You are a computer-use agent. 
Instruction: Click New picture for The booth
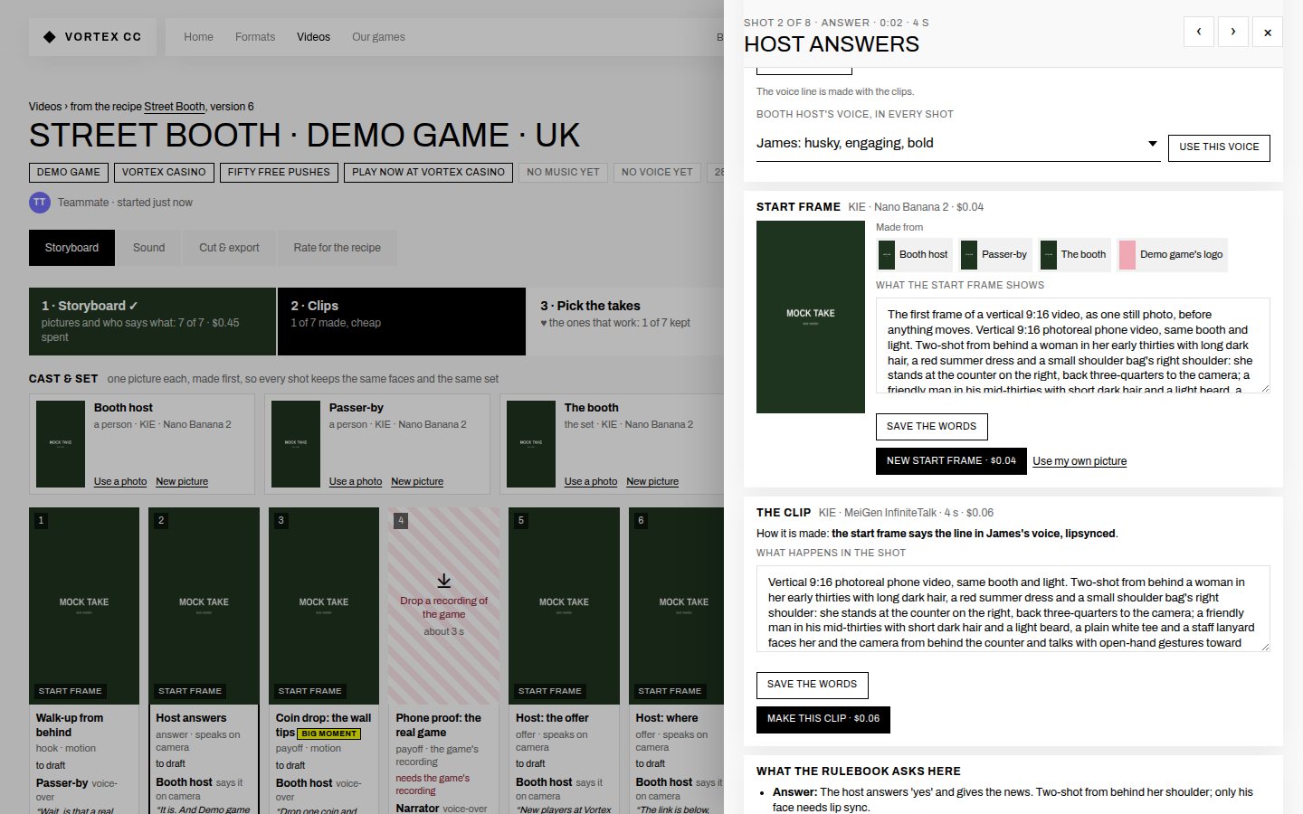[652, 482]
